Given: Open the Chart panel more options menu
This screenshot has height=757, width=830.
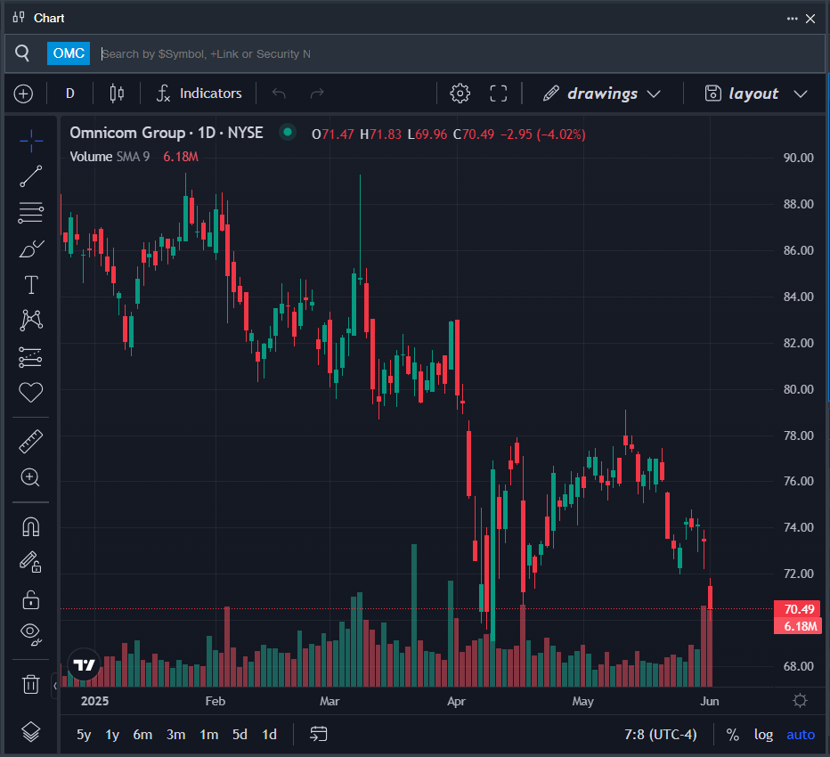Looking at the screenshot, I should pyautogui.click(x=793, y=19).
